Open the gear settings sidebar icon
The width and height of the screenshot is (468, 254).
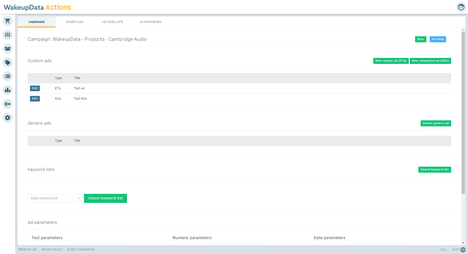point(8,118)
